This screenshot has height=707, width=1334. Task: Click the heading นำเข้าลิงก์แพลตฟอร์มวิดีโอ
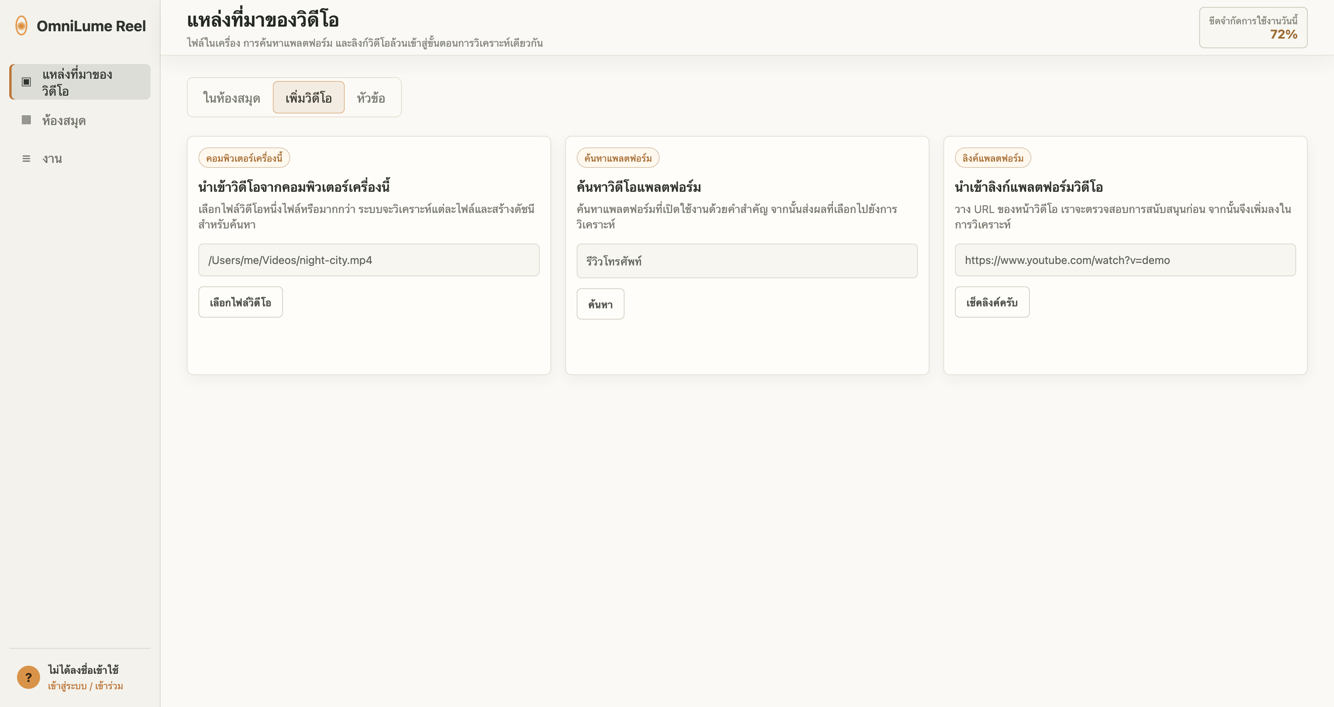(x=1028, y=186)
